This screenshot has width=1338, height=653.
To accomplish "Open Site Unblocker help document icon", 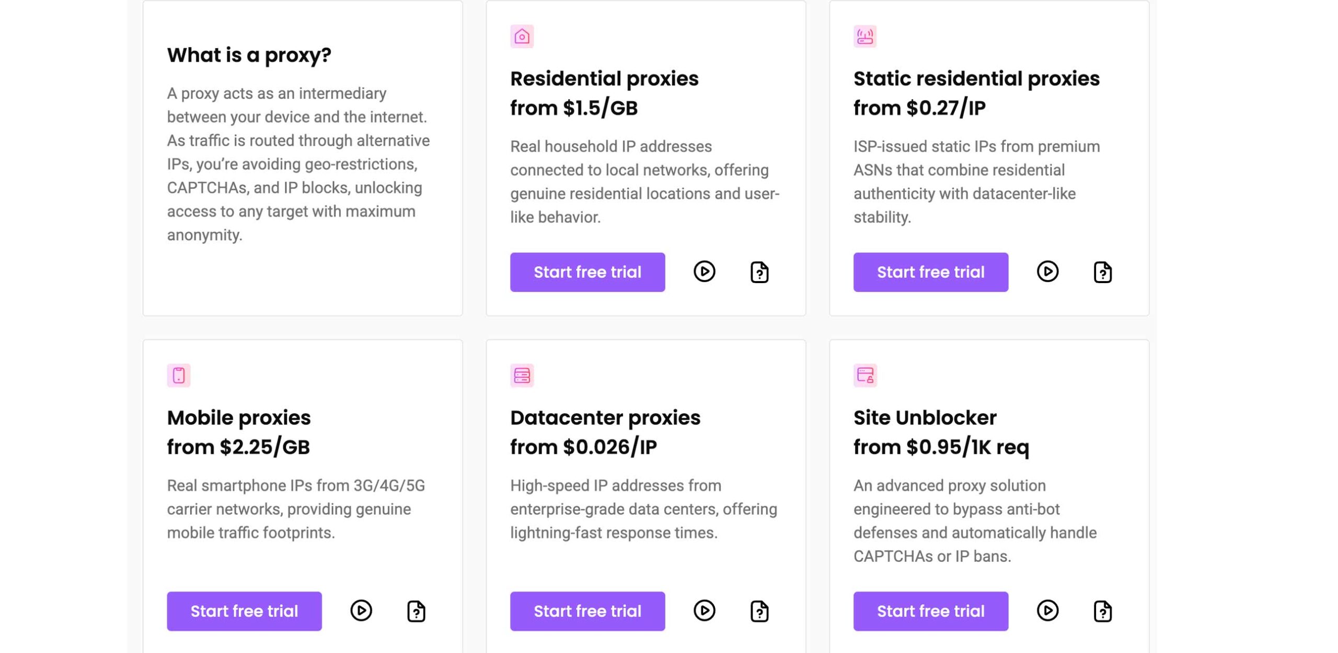I will (x=1102, y=611).
